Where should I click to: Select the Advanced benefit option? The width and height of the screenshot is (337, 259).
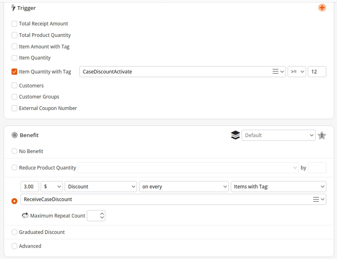(14, 246)
